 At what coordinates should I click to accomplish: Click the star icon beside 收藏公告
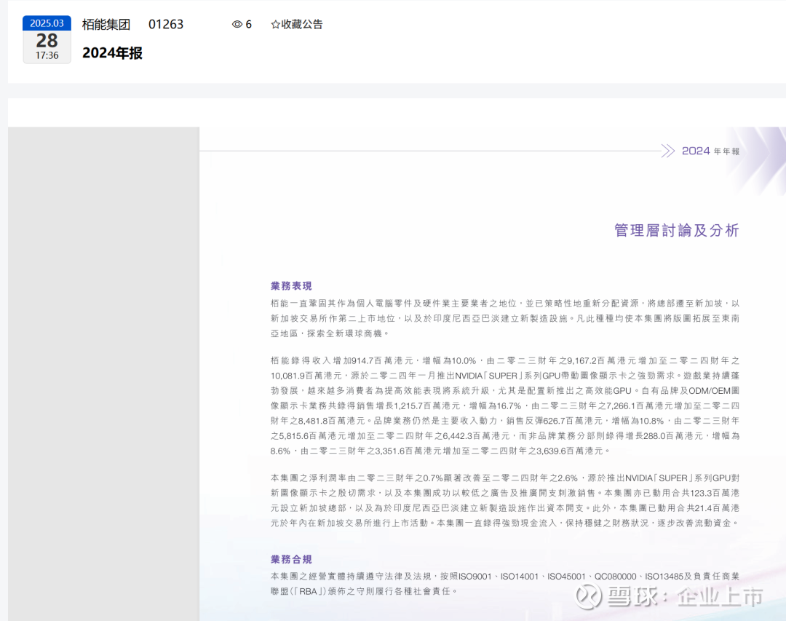(x=275, y=24)
